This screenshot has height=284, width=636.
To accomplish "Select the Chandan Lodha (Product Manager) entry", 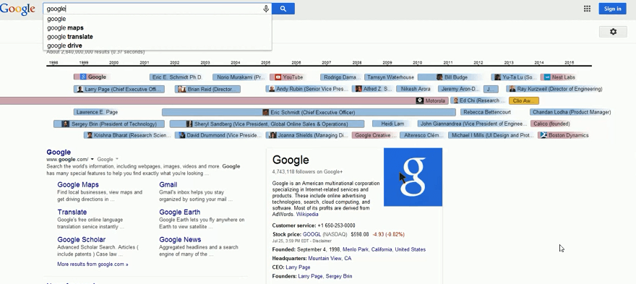I will pos(571,113).
